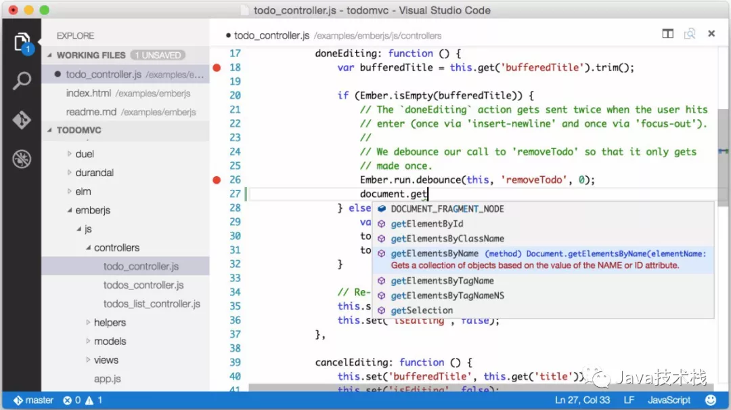The width and height of the screenshot is (731, 410).
Task: Open index.html from Working Files
Action: (x=125, y=94)
